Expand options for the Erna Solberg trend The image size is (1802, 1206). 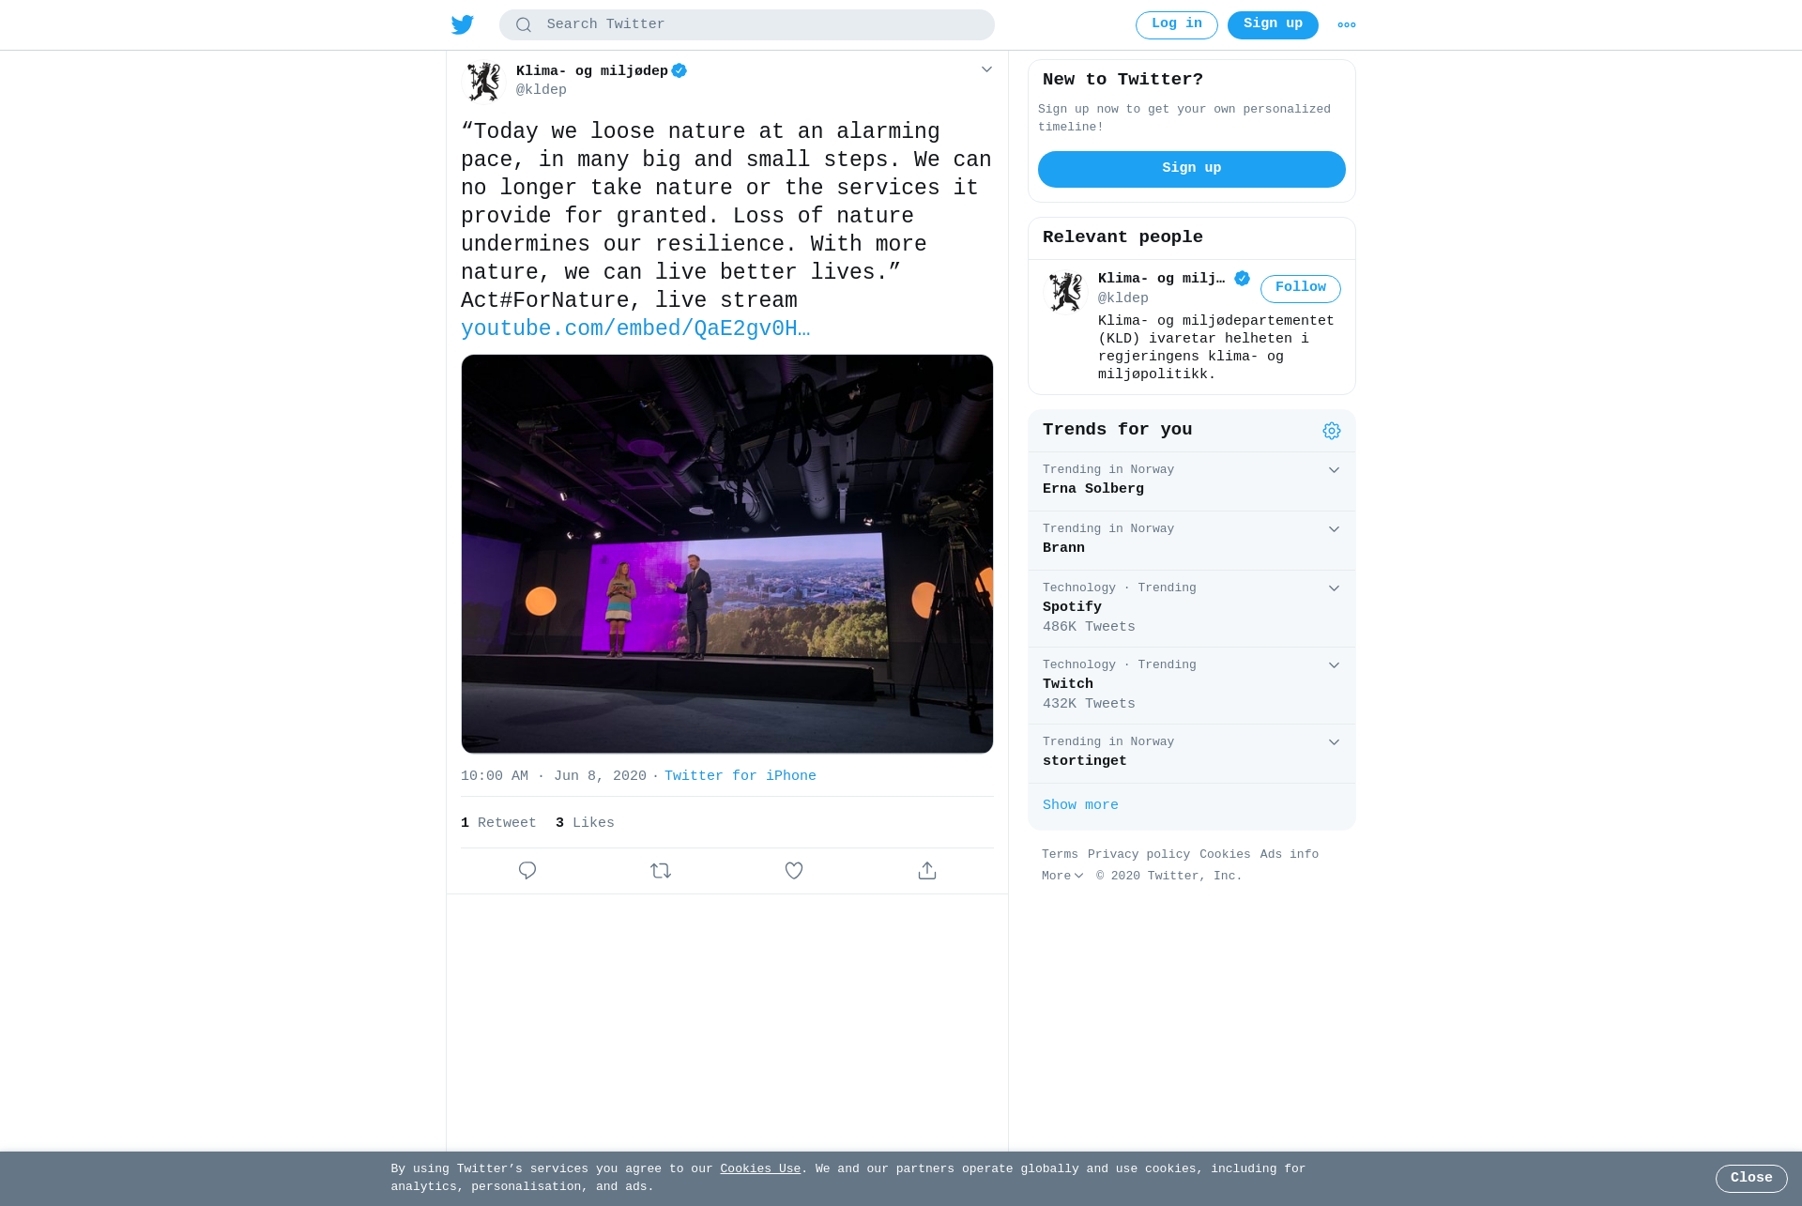point(1334,470)
